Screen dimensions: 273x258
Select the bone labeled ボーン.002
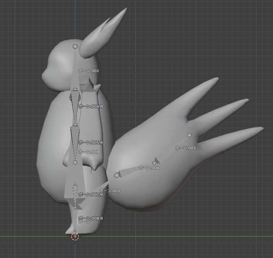89,71
